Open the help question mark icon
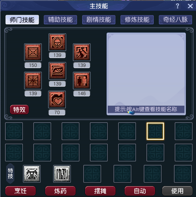Image resolution: width=196 pixels, height=197 pixels. [177, 6]
